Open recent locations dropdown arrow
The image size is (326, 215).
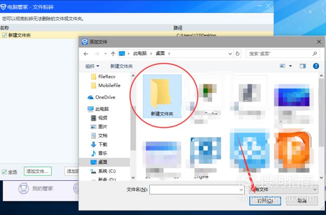pyautogui.click(x=105, y=54)
